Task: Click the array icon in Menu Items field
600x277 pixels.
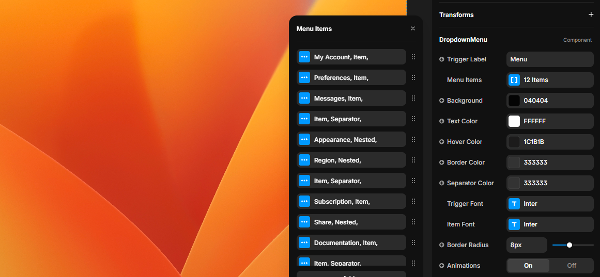Action: coord(514,80)
